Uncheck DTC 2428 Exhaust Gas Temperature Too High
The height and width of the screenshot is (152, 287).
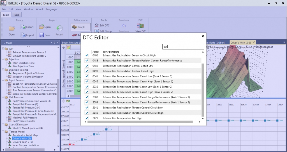[87, 118]
